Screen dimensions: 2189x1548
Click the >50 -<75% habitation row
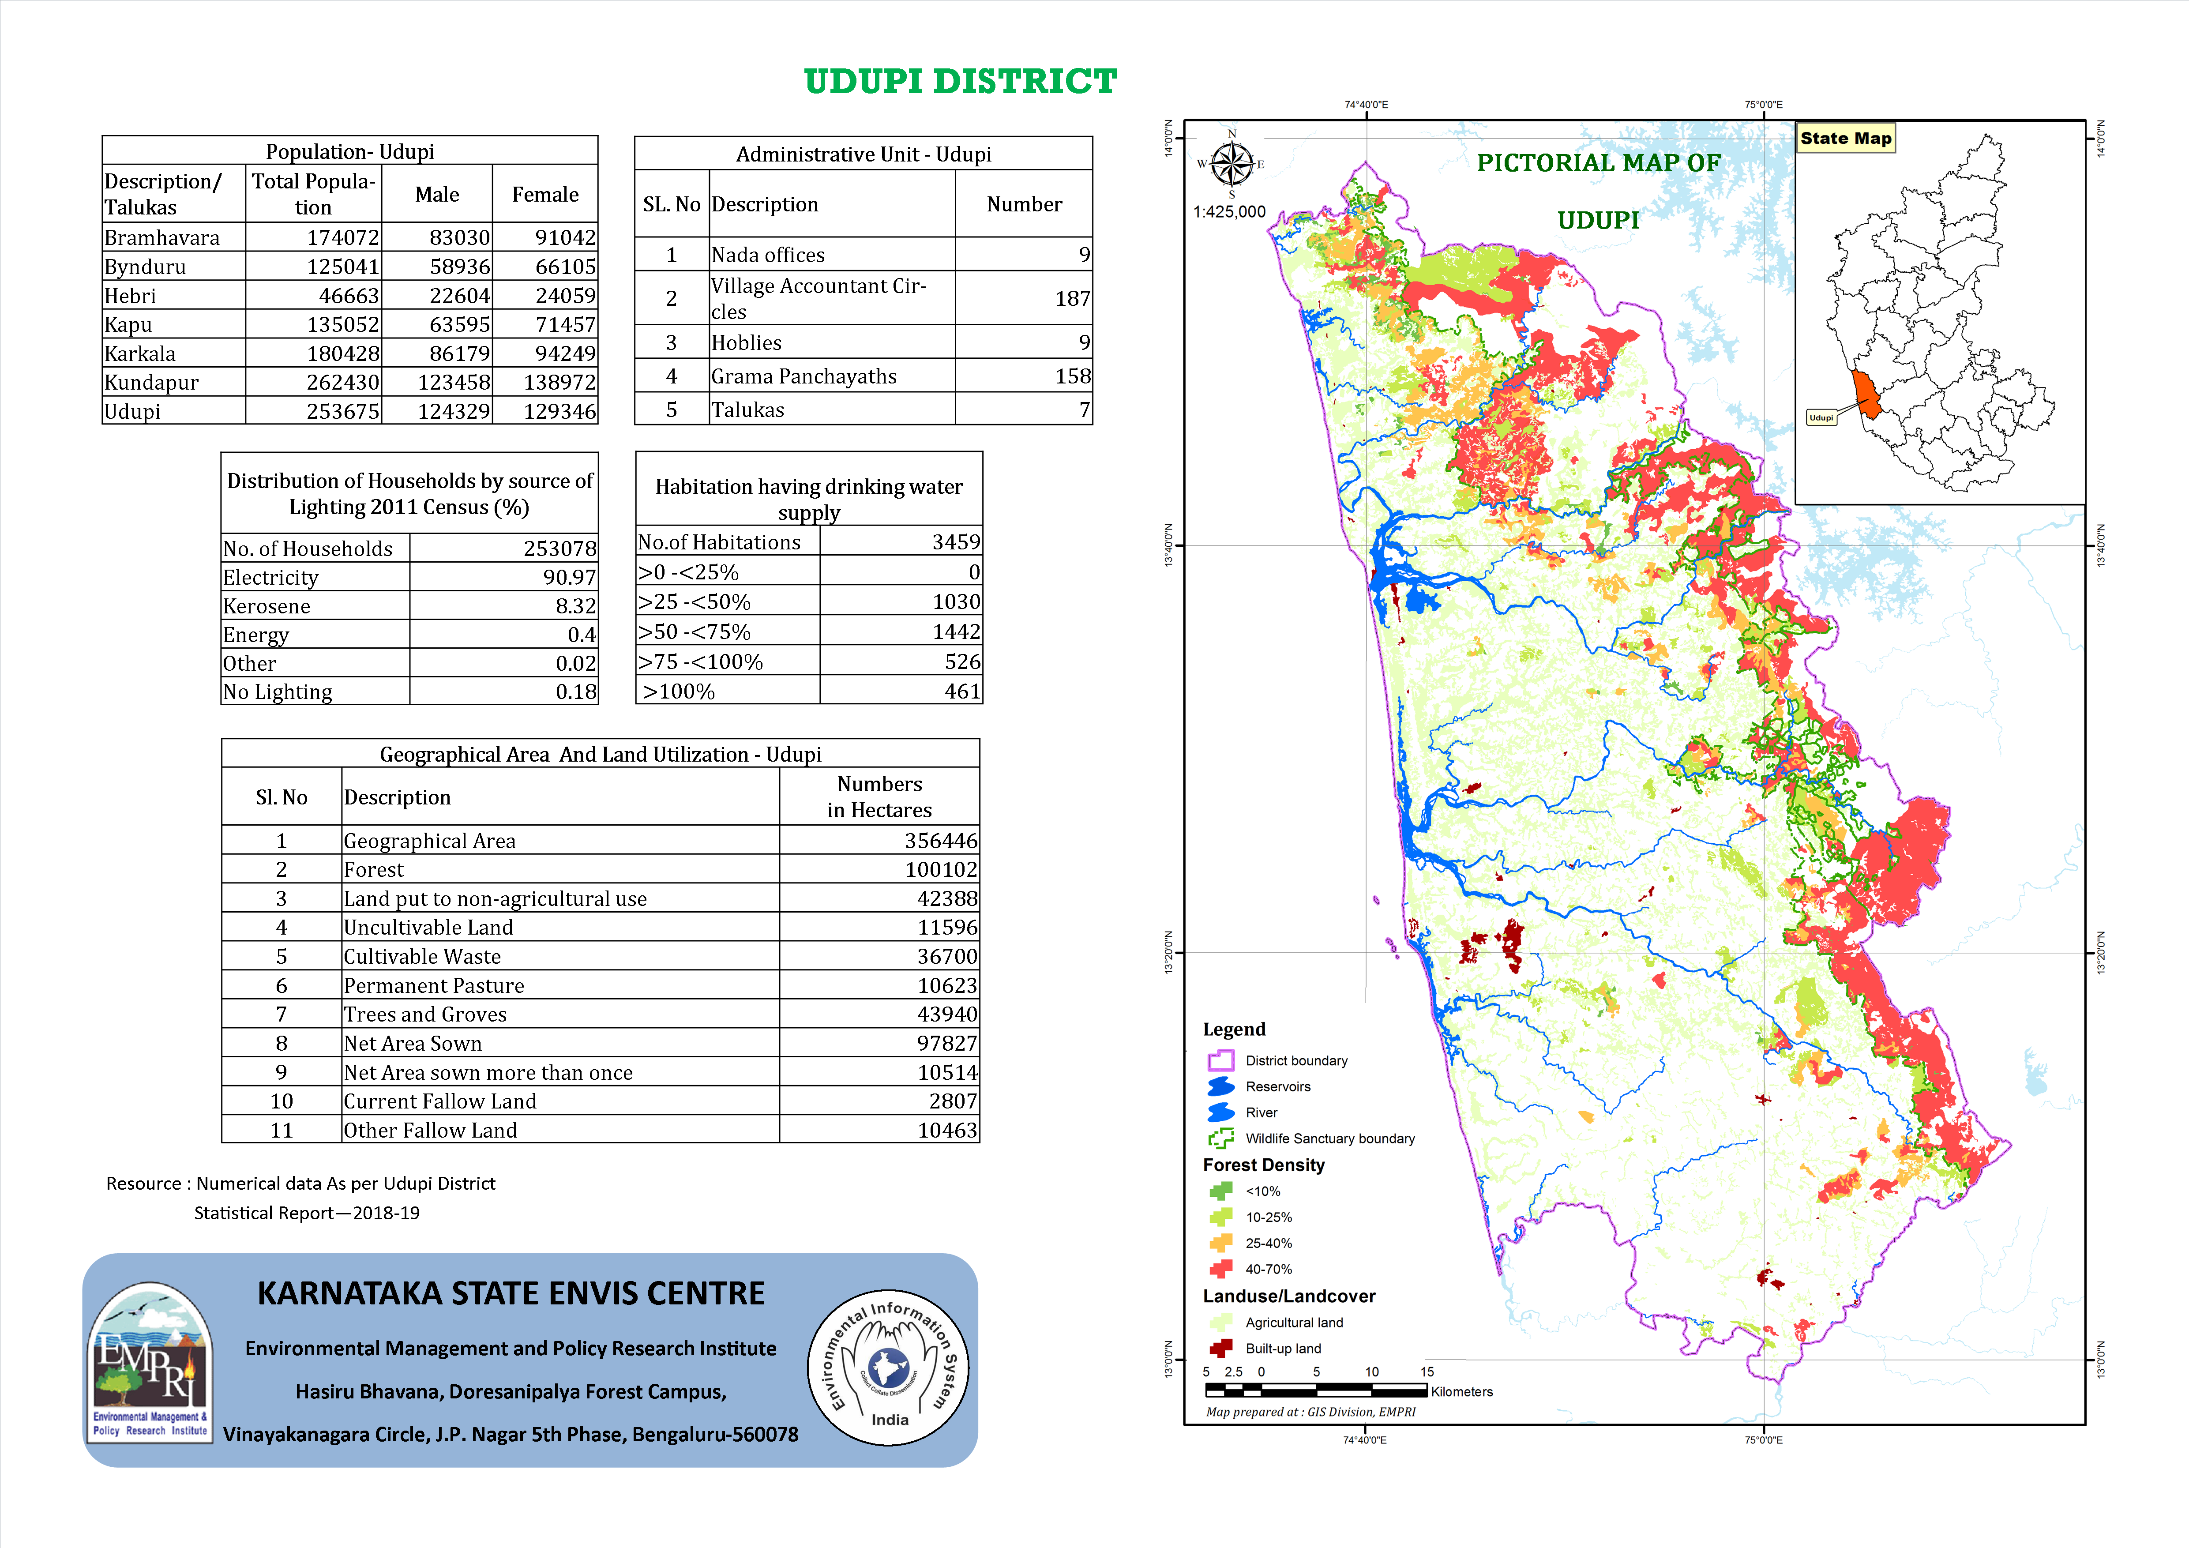pyautogui.click(x=808, y=632)
